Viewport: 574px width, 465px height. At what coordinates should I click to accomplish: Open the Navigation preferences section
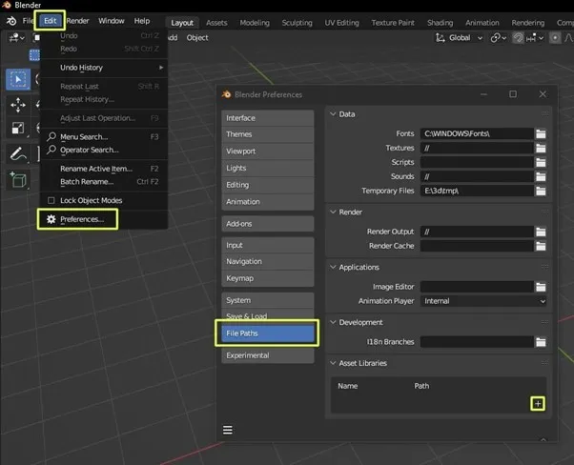tap(268, 262)
